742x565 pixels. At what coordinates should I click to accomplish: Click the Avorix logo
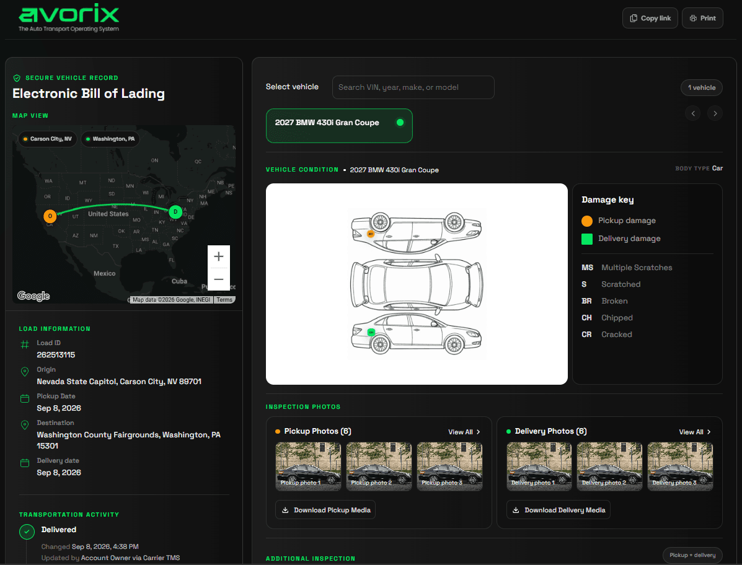coord(69,17)
